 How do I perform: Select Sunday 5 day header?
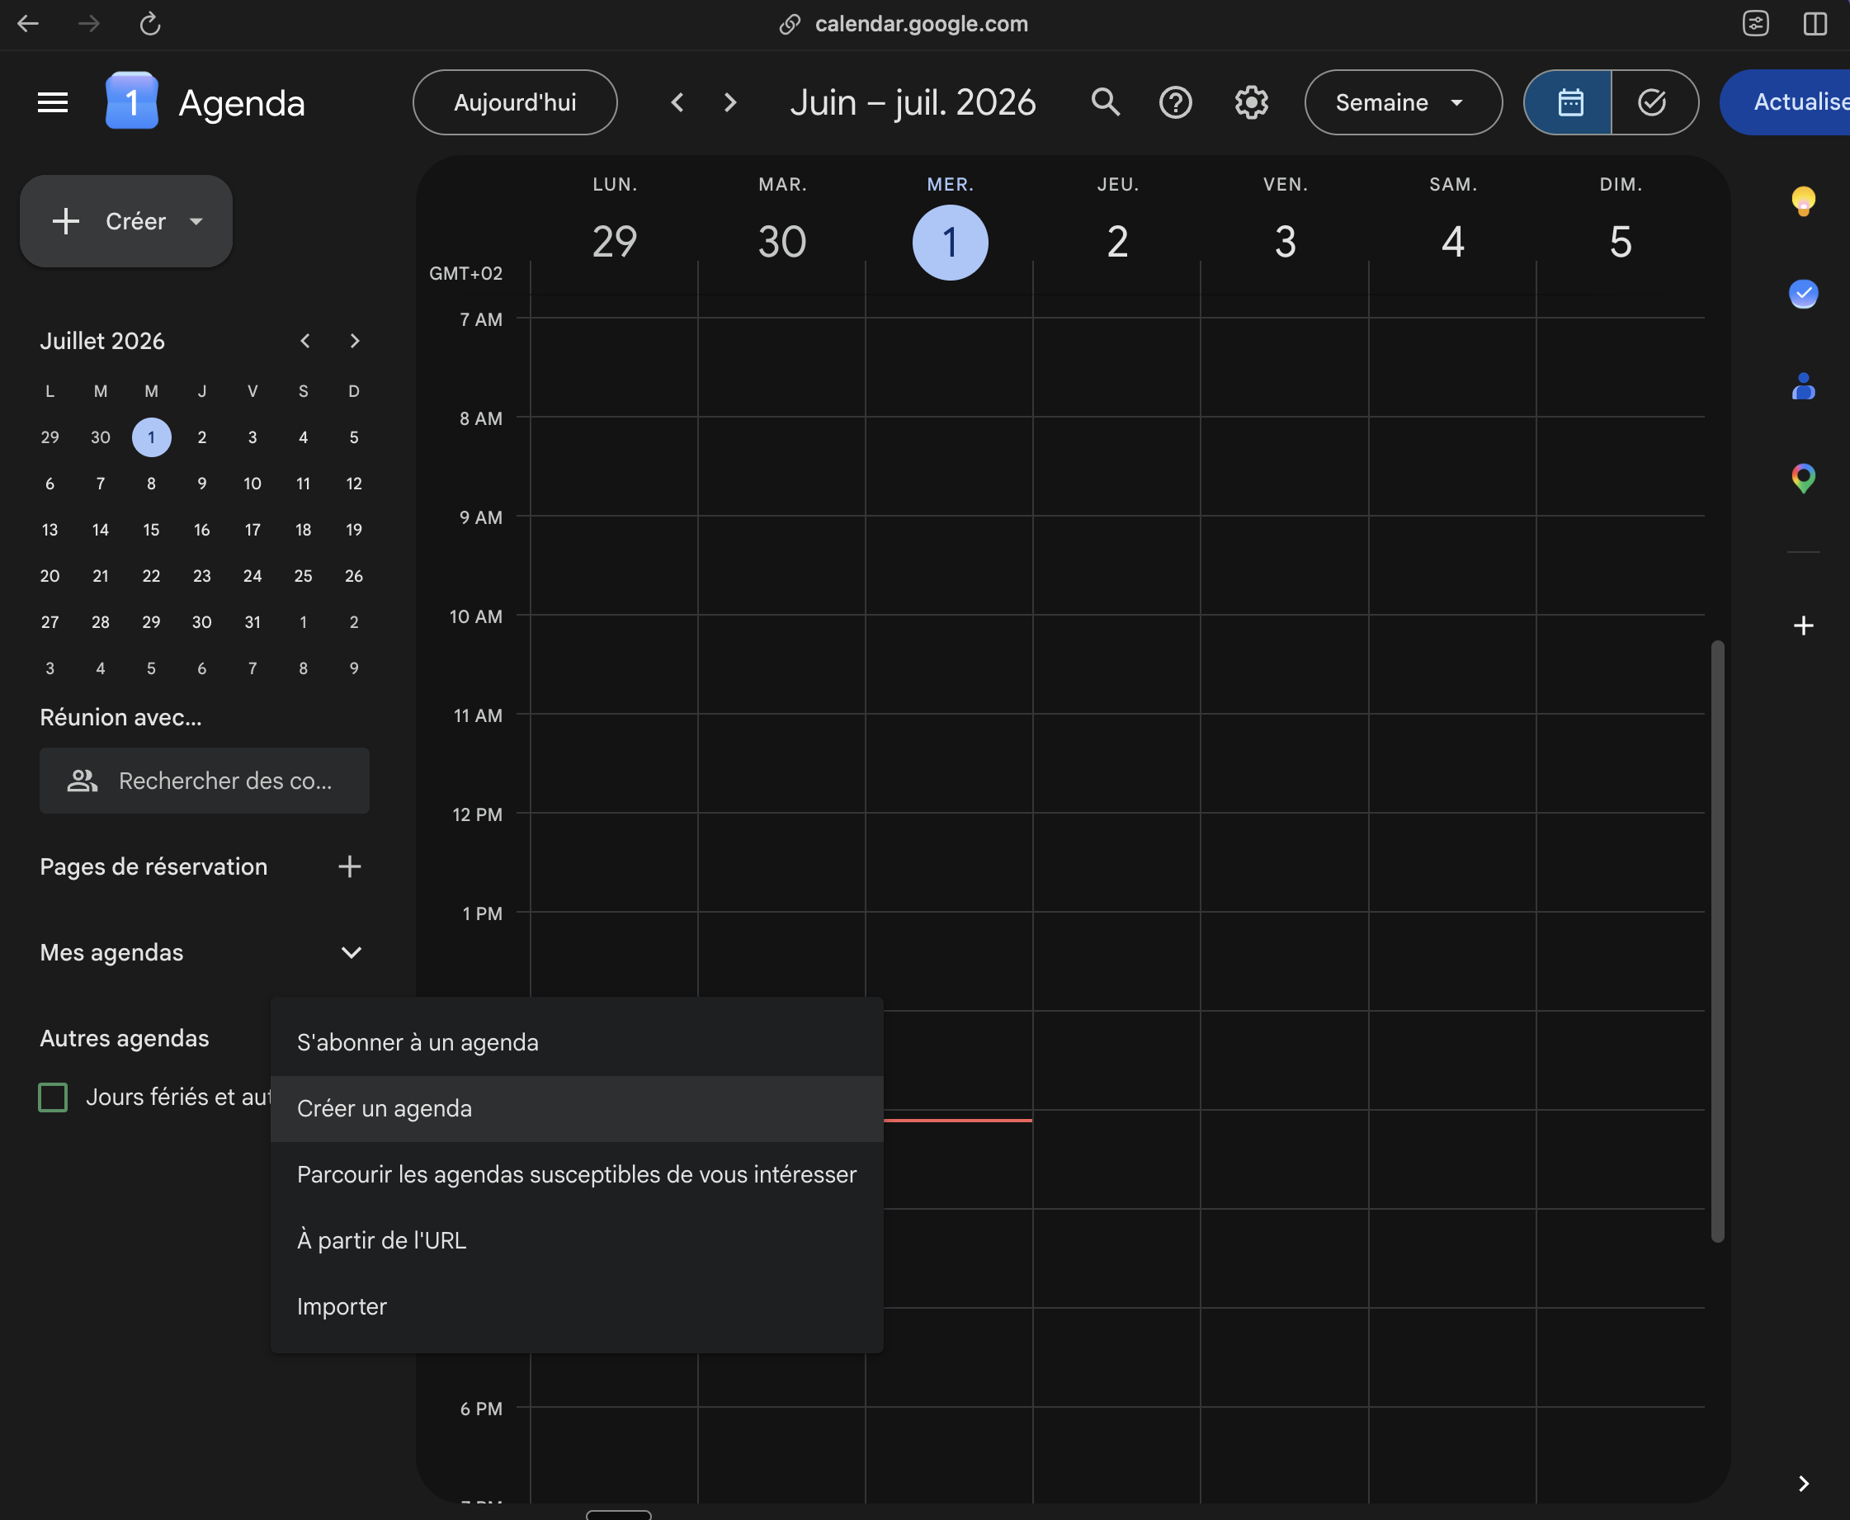[1620, 242]
